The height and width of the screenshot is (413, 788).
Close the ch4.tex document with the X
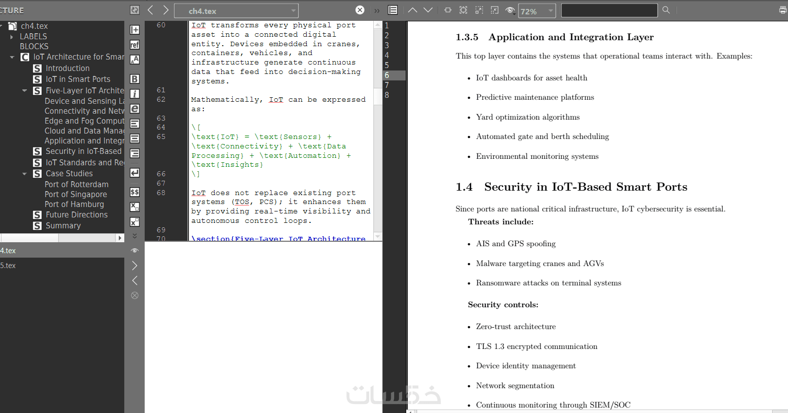point(360,10)
